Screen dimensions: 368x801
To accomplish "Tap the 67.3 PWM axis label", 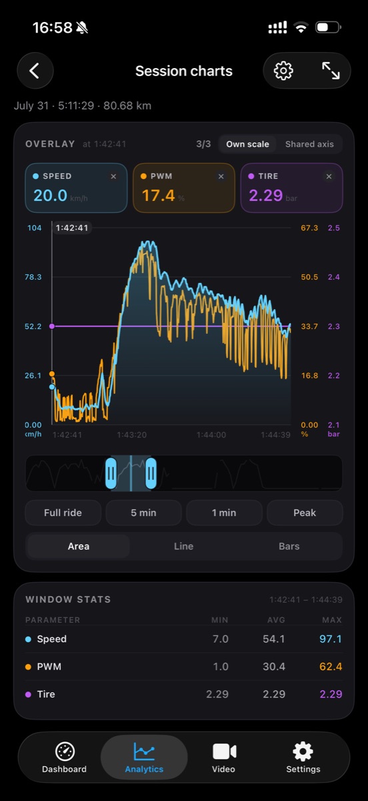I will coord(309,228).
